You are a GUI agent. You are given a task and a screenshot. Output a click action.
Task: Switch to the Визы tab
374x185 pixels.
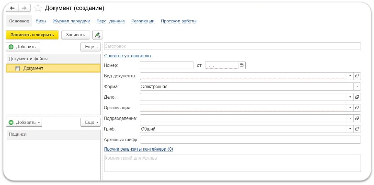[41, 21]
